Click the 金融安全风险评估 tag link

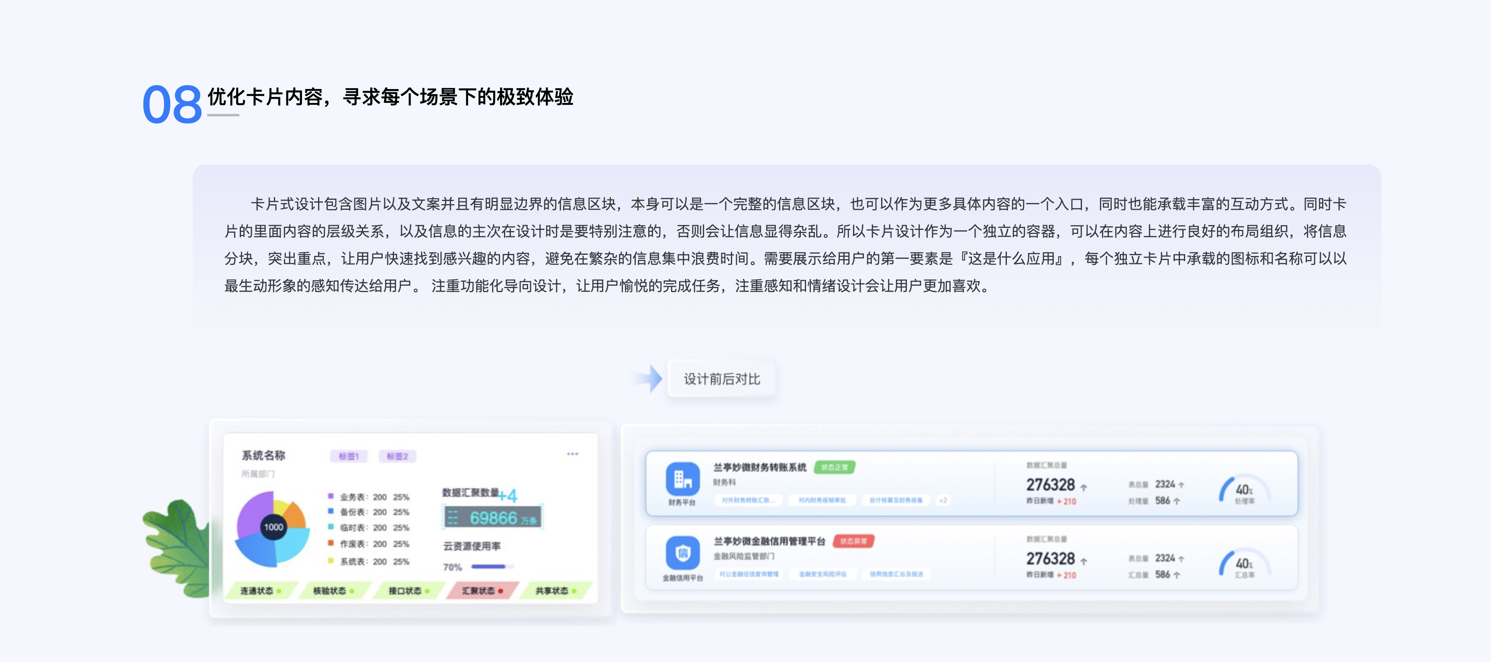[823, 574]
